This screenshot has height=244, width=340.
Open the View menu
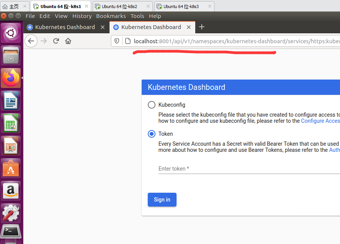coord(61,16)
